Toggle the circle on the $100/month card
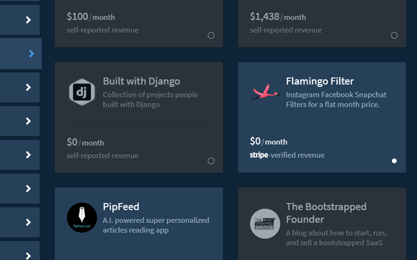 point(211,36)
